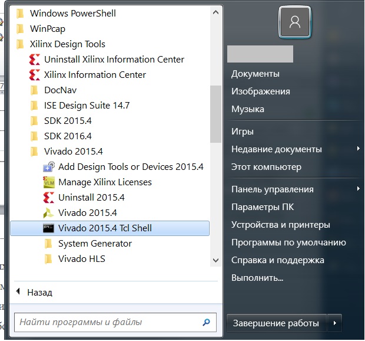Open the shutdown options arrow
The image size is (365, 341).
click(335, 323)
